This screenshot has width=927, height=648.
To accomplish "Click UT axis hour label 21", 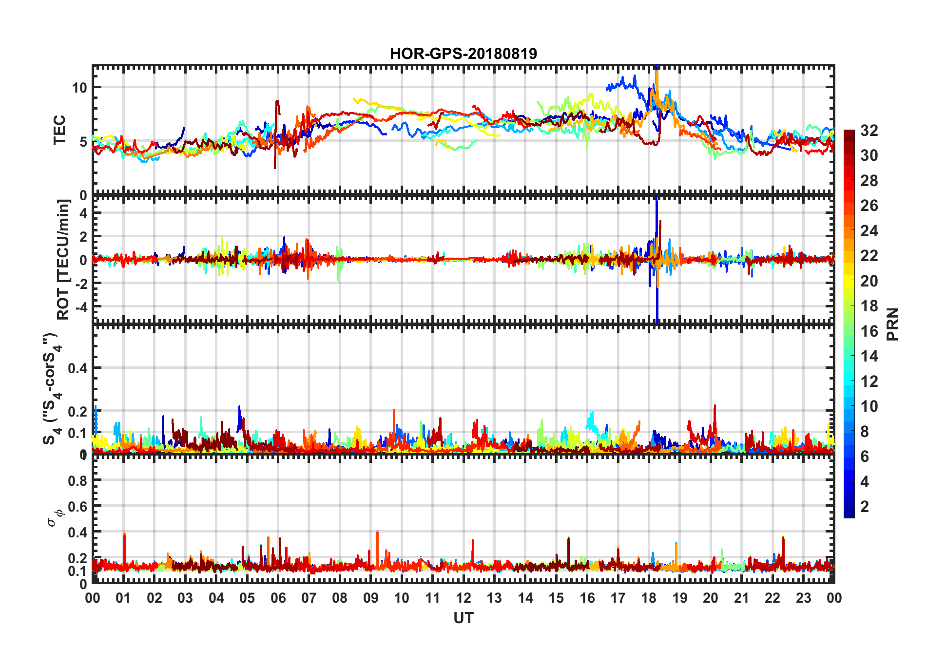I will [x=742, y=598].
